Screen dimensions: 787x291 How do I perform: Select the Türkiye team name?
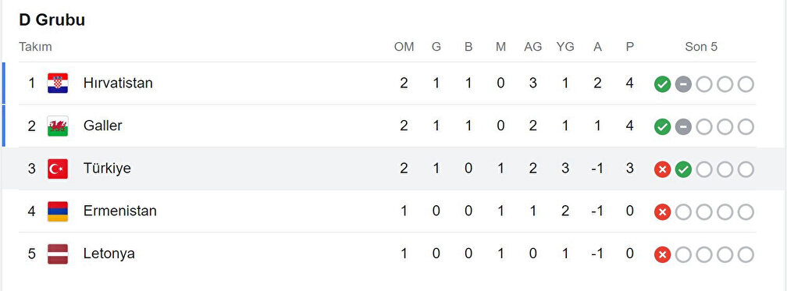pyautogui.click(x=107, y=169)
